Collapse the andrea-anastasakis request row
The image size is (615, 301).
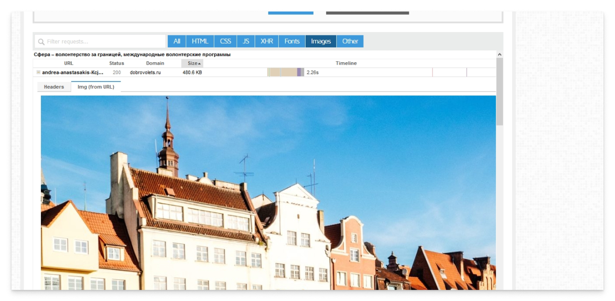coord(38,72)
